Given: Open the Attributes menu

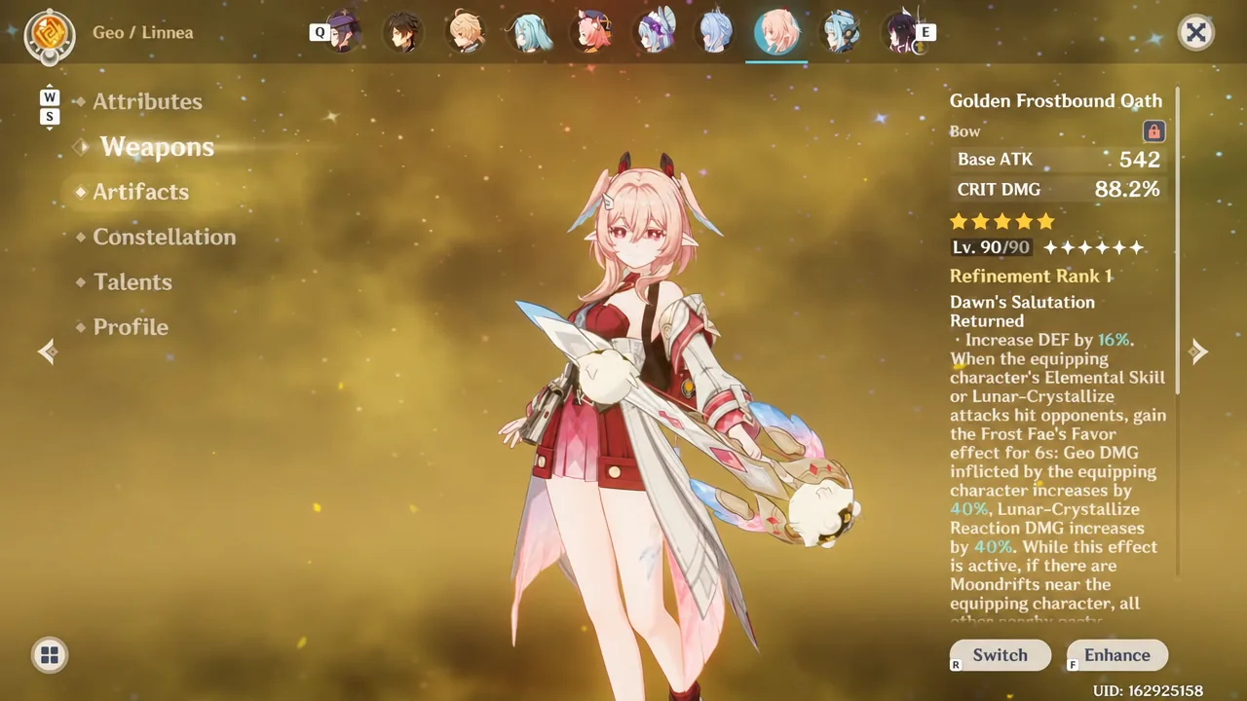Looking at the screenshot, I should (x=147, y=101).
